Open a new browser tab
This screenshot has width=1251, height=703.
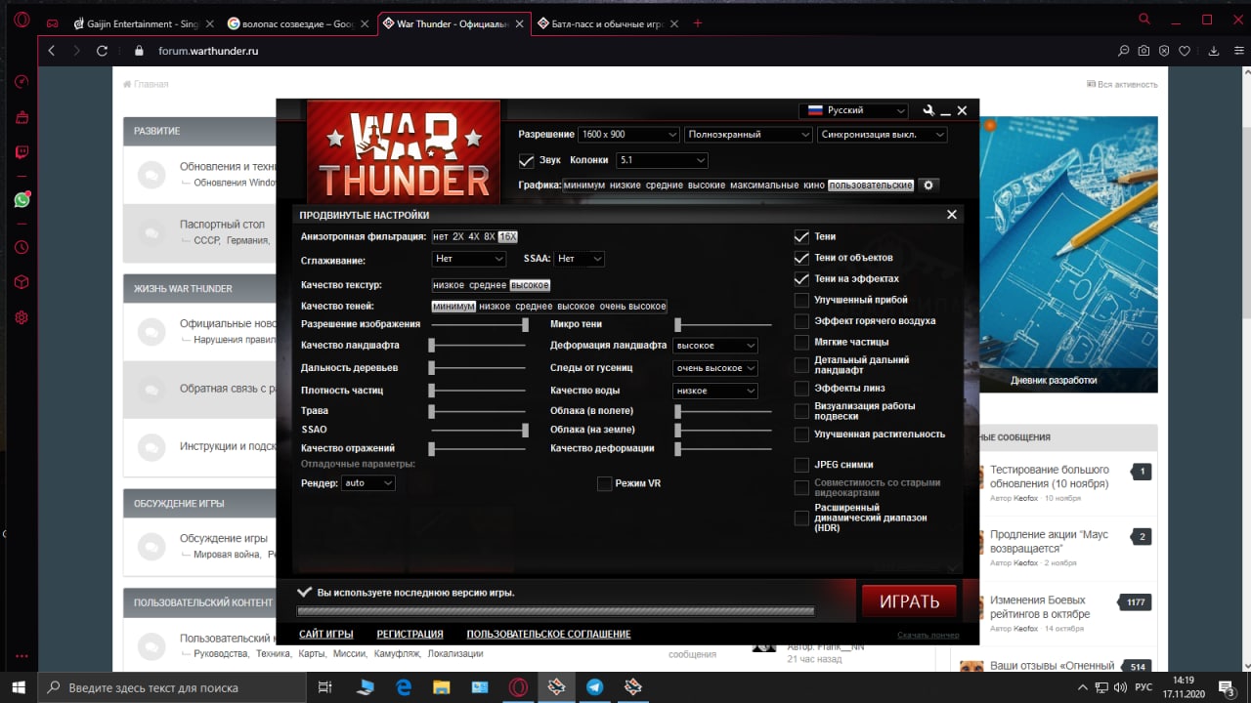697,23
